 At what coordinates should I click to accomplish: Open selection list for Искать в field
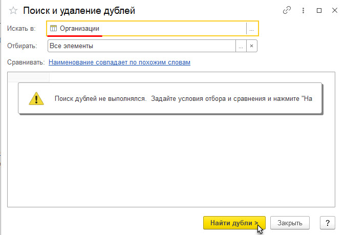251,29
